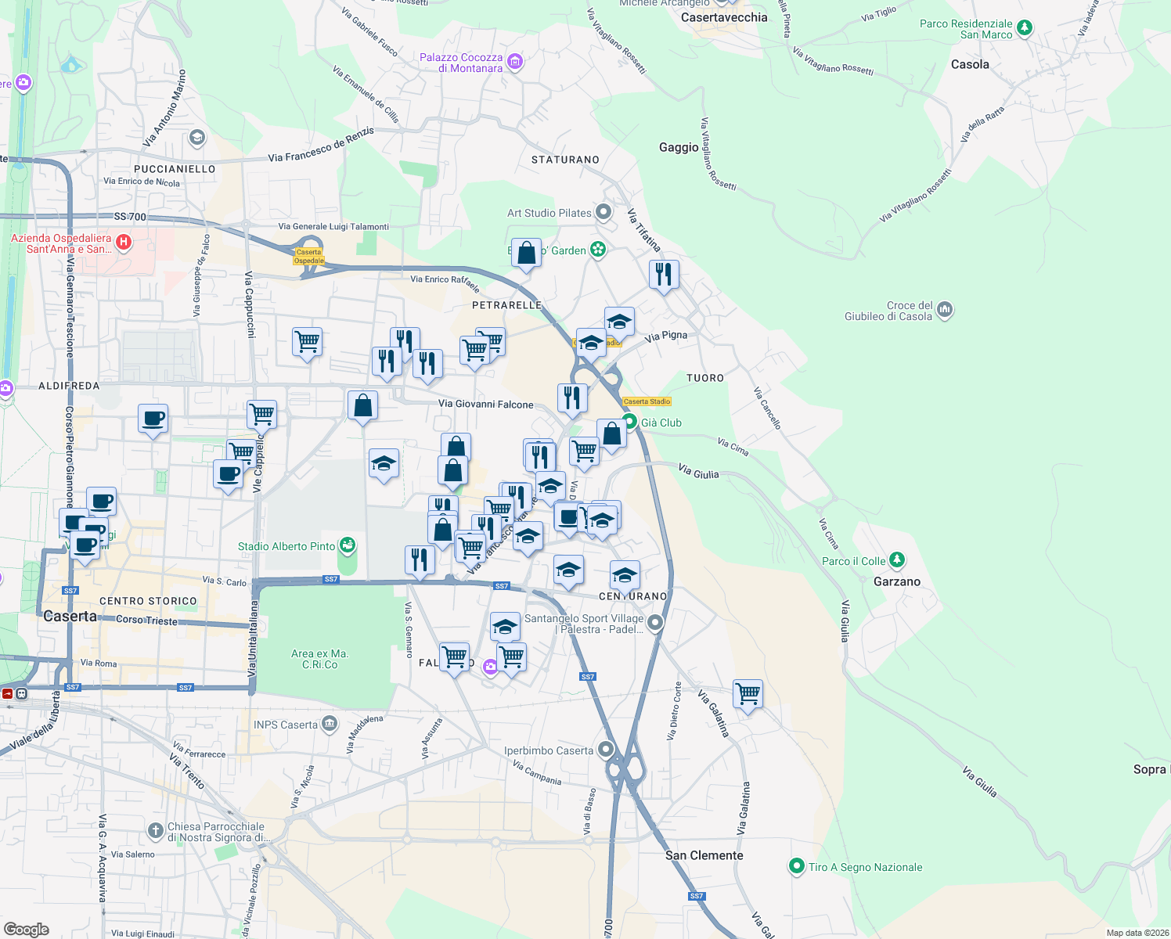Click the Bello' Garden flower marker
Viewport: 1171px width, 939px height.
[599, 250]
